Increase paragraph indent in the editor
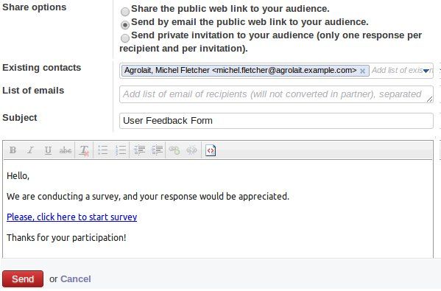This screenshot has width=441, height=291. coord(157,150)
